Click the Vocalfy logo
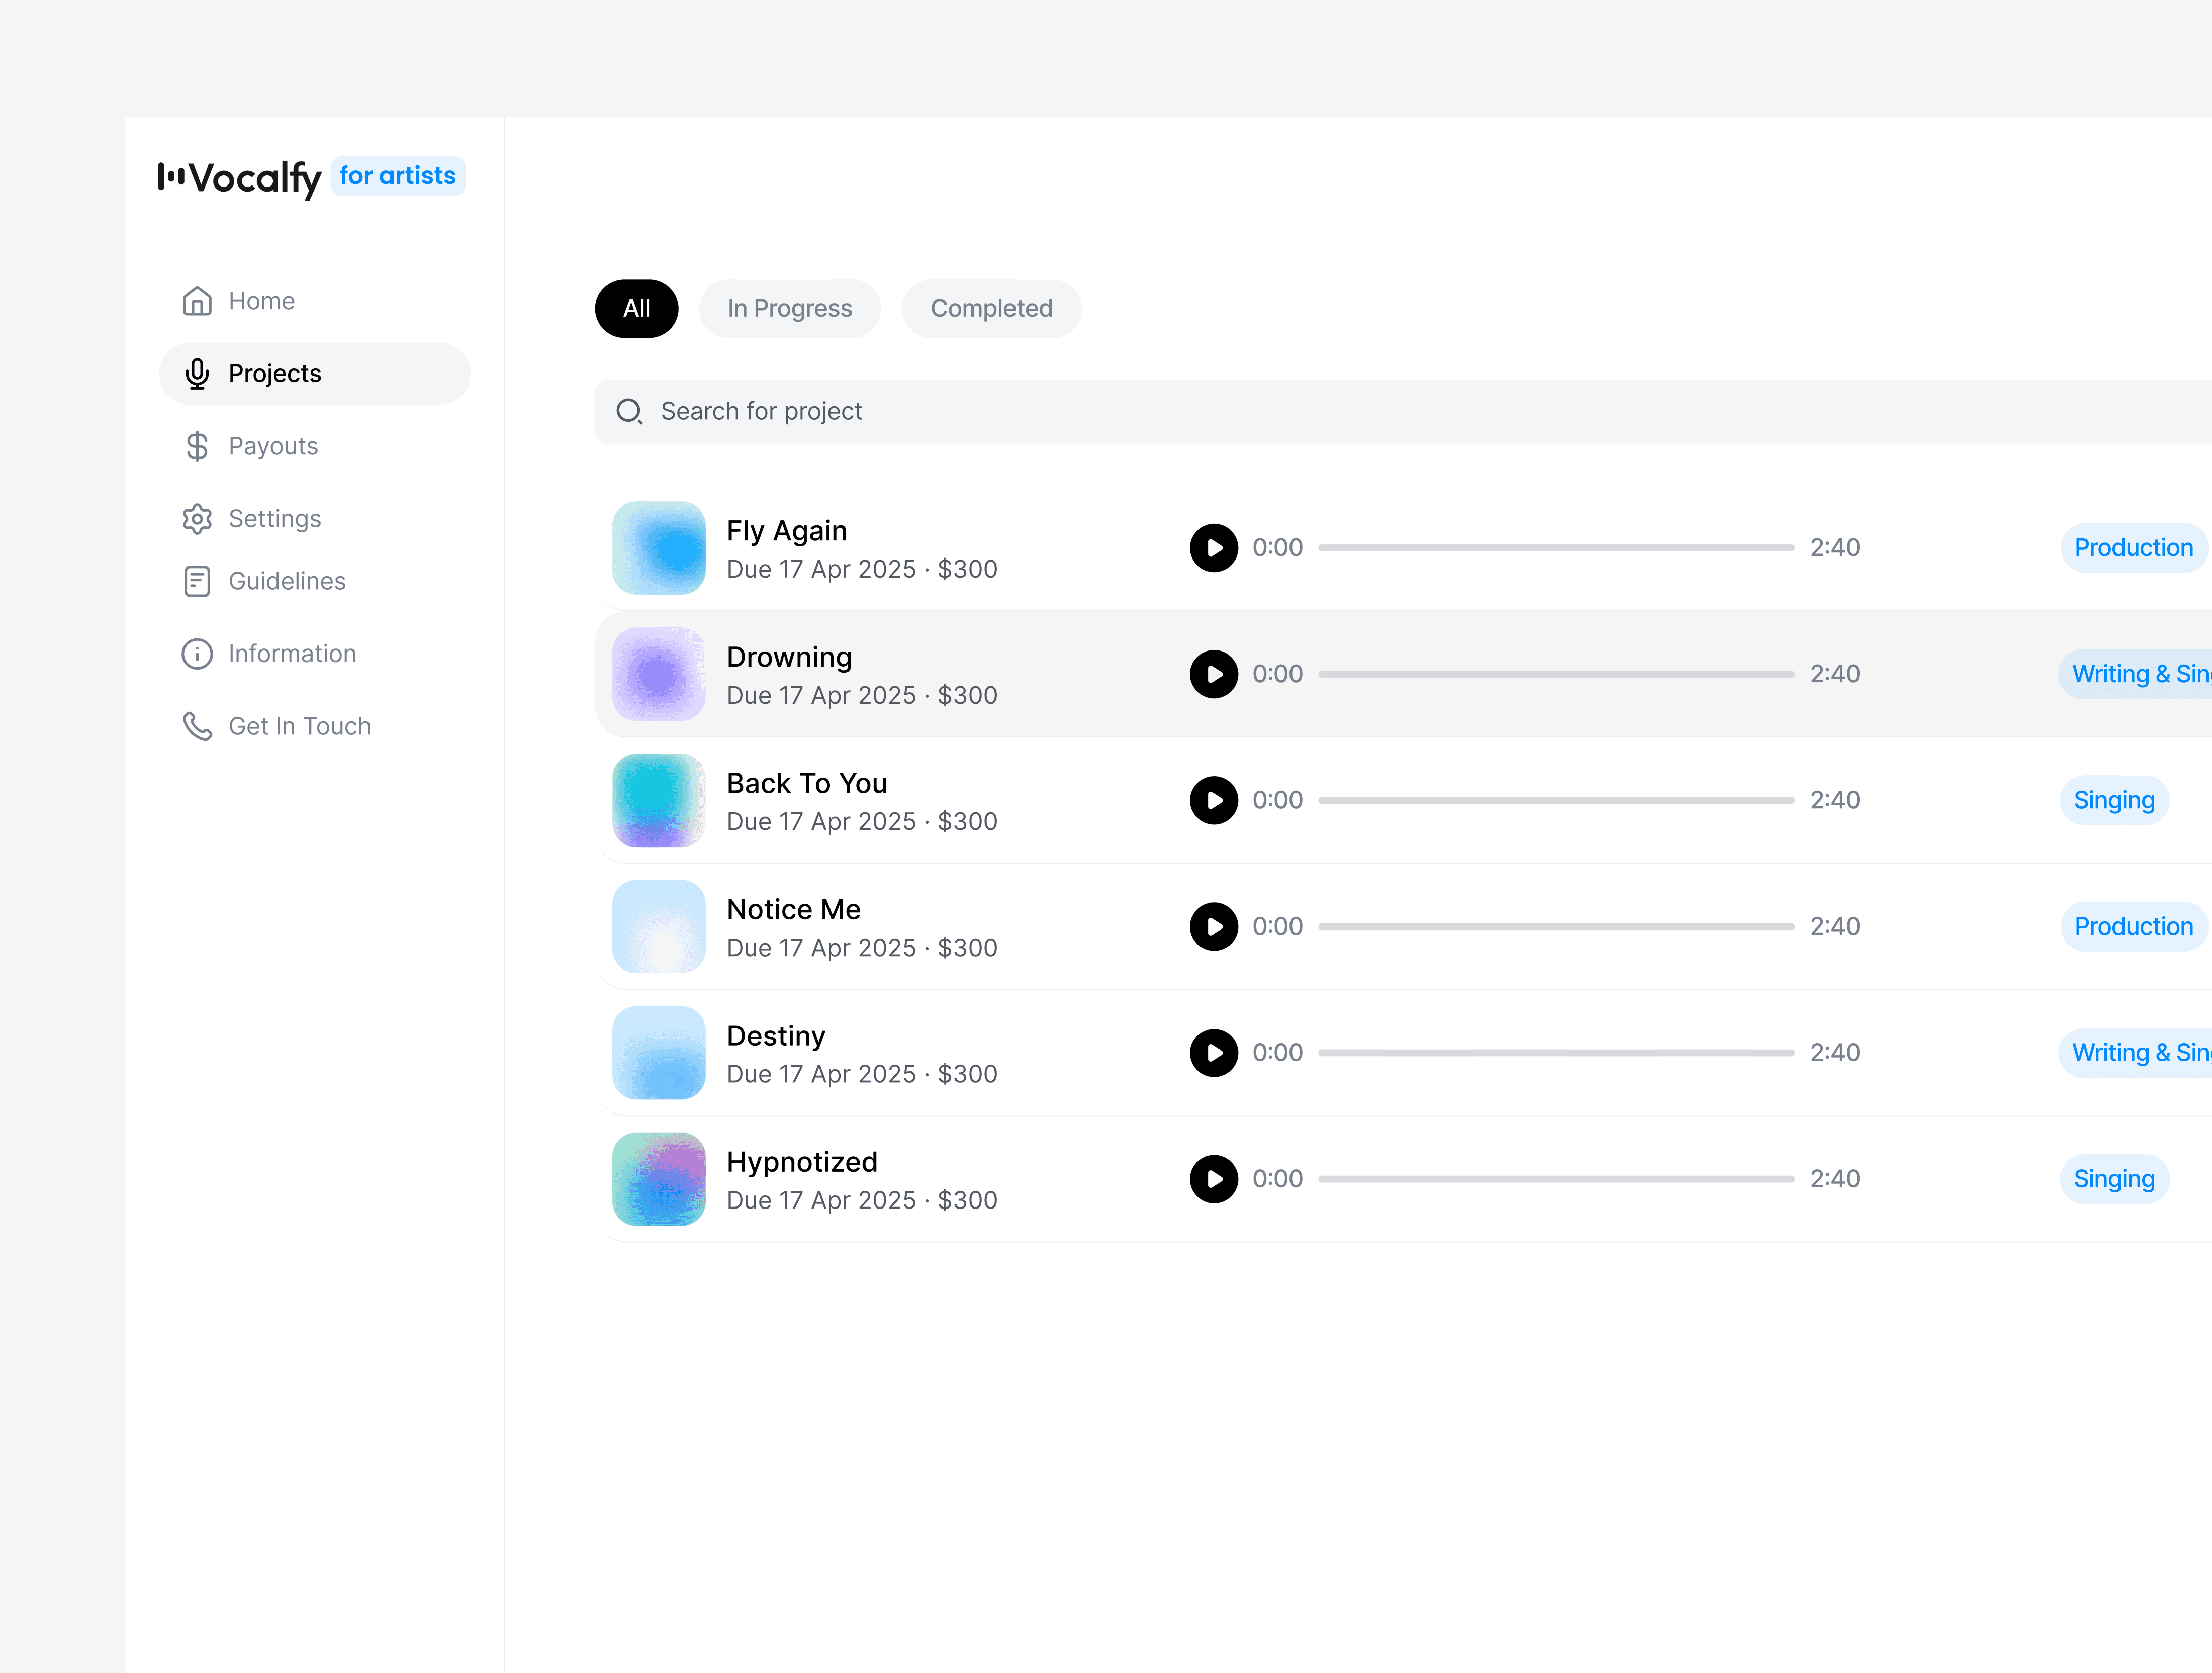The image size is (2212, 1673). pos(239,178)
